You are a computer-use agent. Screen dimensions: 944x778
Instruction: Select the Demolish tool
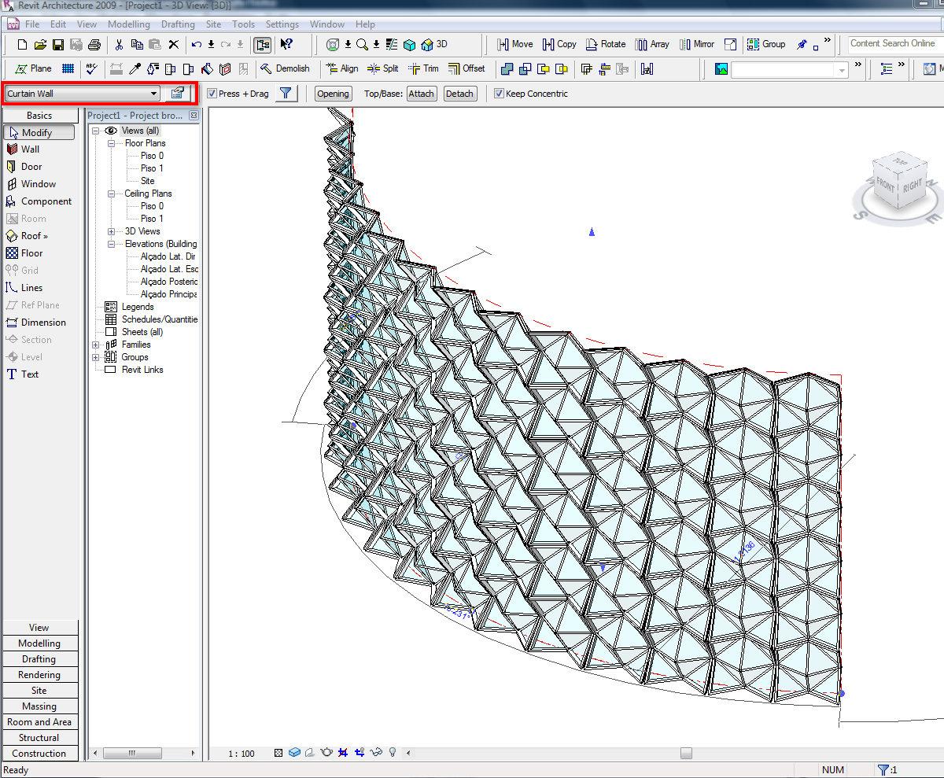(x=285, y=68)
